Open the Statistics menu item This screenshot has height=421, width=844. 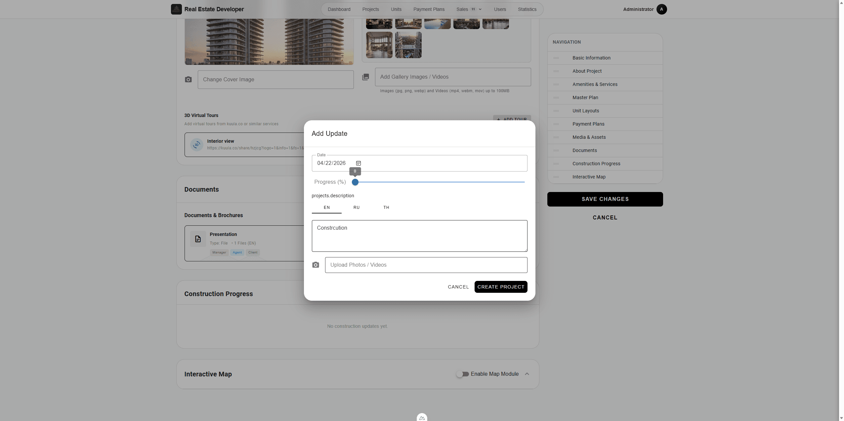[527, 9]
